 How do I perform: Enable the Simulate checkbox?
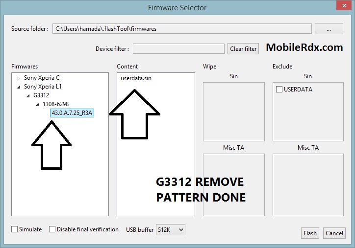[x=15, y=229]
